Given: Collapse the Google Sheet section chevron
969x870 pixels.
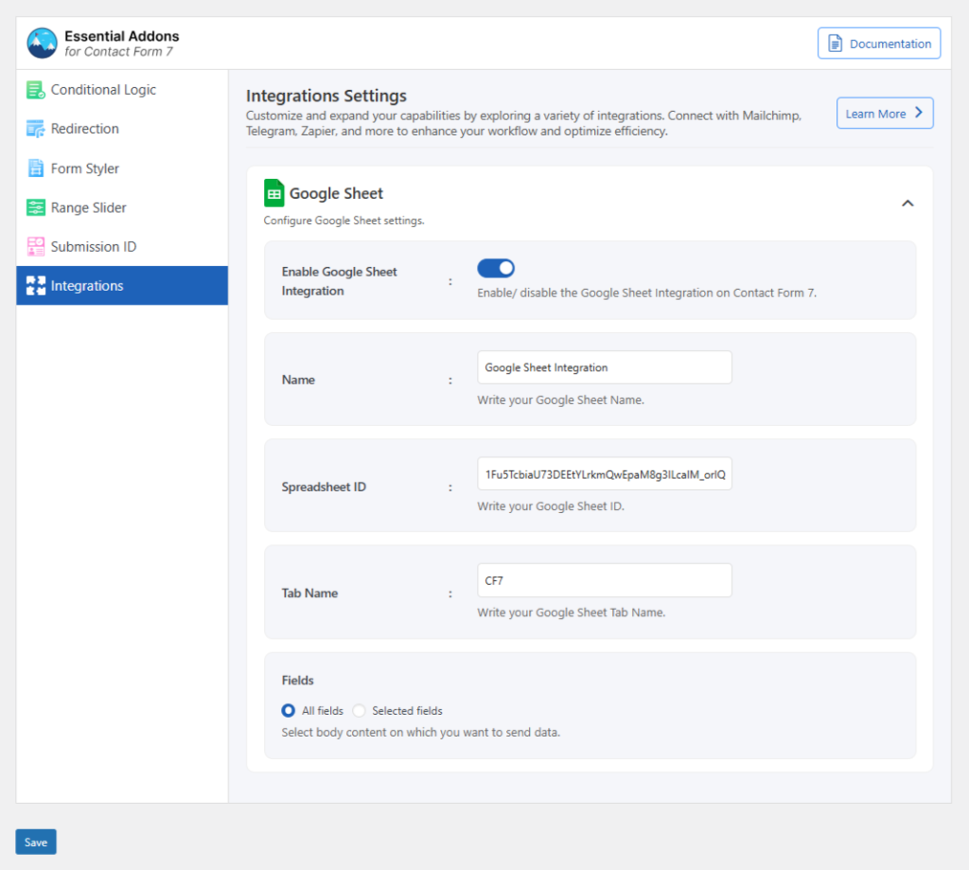Looking at the screenshot, I should point(907,204).
